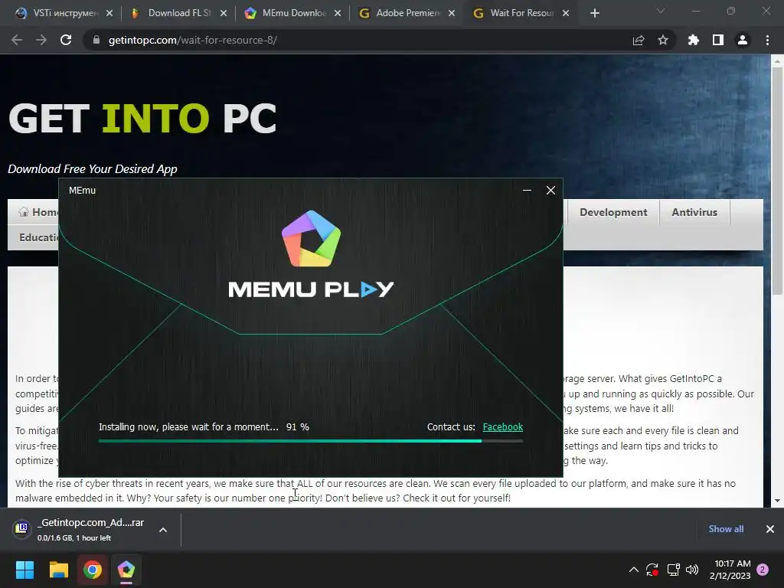Viewport: 784px width, 588px height.
Task: Open the Chrome profile avatar
Action: 743,40
